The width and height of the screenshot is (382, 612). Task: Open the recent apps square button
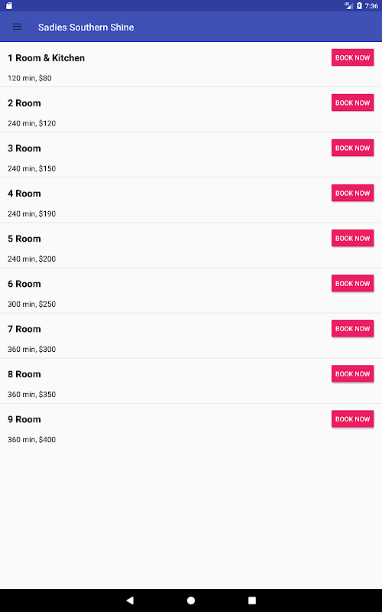(252, 600)
